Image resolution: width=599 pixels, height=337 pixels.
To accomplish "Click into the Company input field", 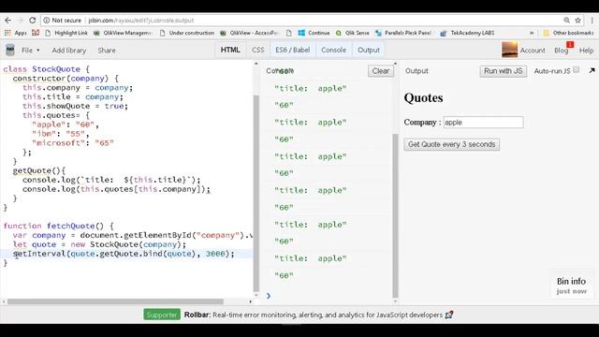I will (x=483, y=123).
